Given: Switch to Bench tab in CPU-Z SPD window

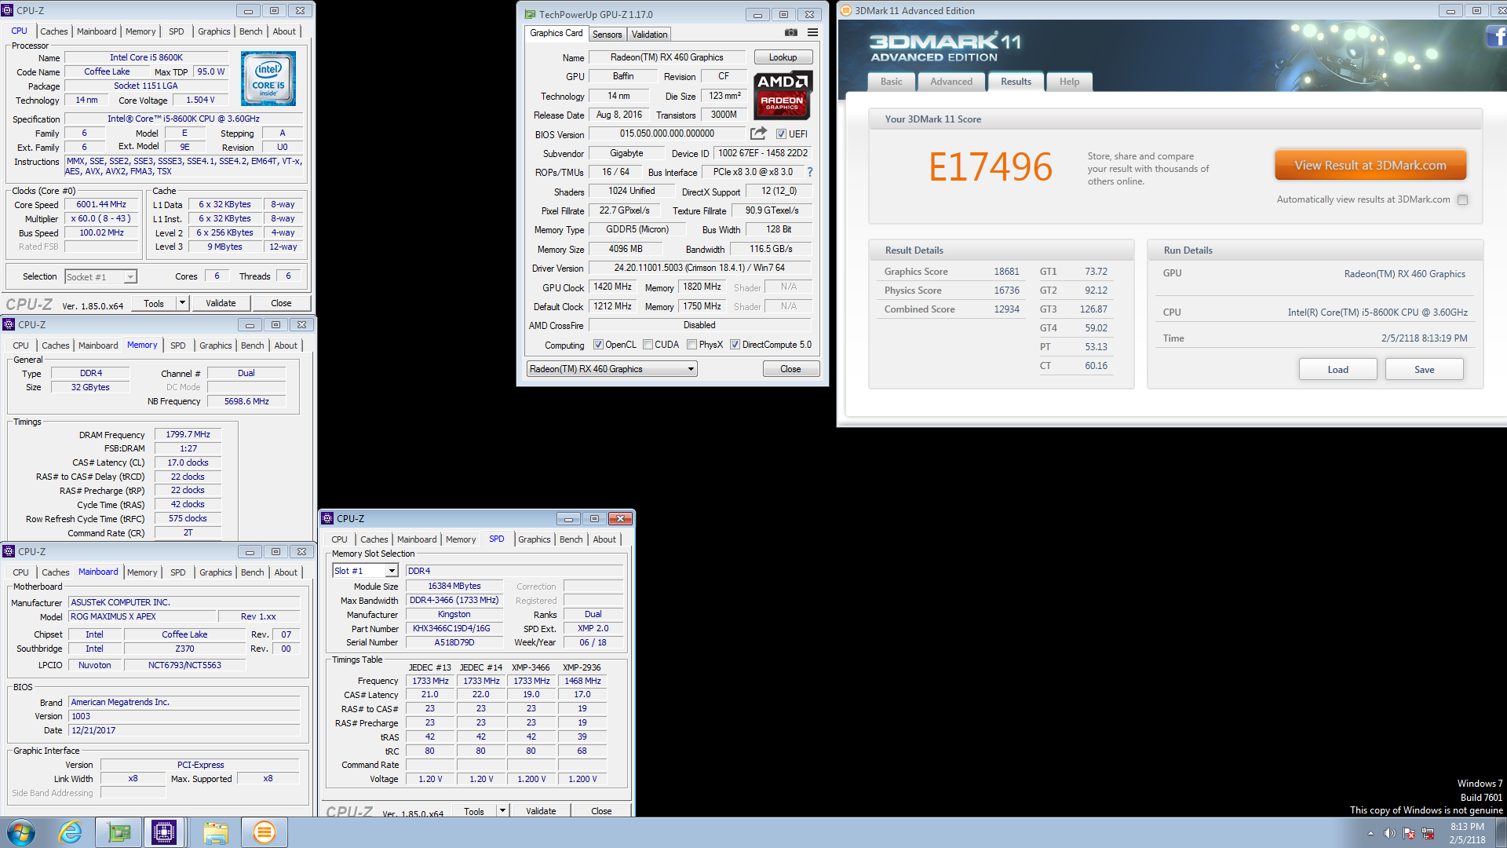Looking at the screenshot, I should 571,539.
